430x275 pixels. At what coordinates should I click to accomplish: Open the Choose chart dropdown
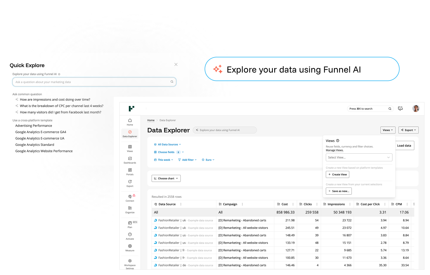pos(166,178)
